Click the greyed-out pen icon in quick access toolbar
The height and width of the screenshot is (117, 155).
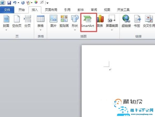pyautogui.click(x=42, y=2)
